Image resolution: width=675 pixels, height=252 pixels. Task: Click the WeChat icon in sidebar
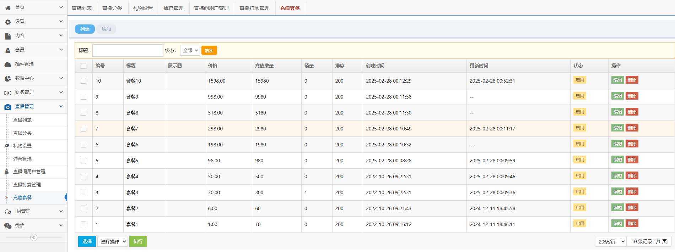pos(8,226)
